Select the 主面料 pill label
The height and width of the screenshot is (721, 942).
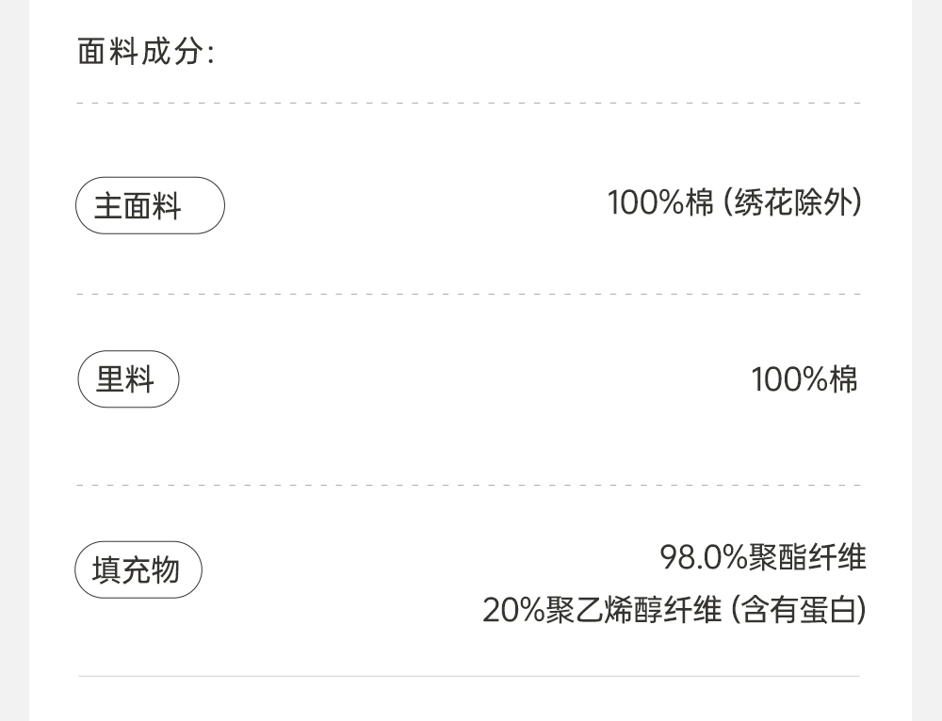(150, 206)
